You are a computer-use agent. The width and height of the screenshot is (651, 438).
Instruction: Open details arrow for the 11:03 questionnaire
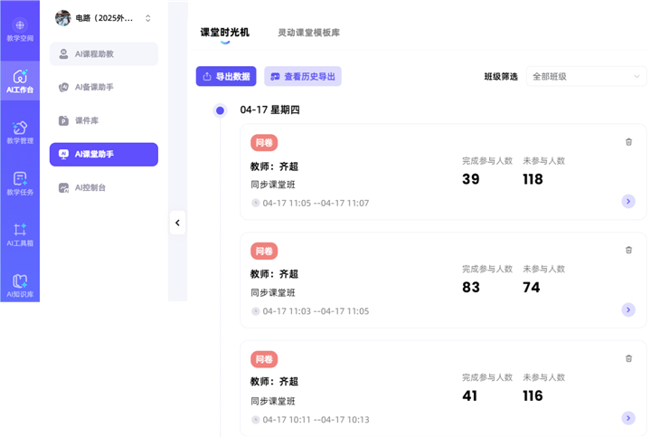[628, 309]
